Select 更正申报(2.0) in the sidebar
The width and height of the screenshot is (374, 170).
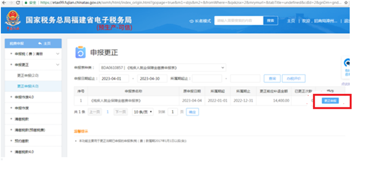28,75
